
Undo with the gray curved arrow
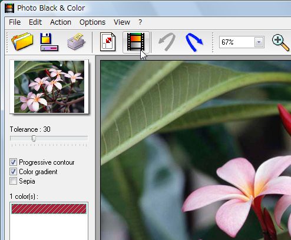167,42
